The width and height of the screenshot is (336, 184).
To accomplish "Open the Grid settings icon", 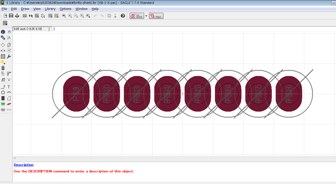I will tap(5, 23).
